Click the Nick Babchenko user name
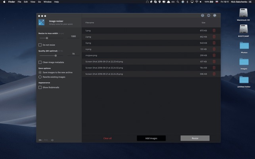 coord(239,2)
